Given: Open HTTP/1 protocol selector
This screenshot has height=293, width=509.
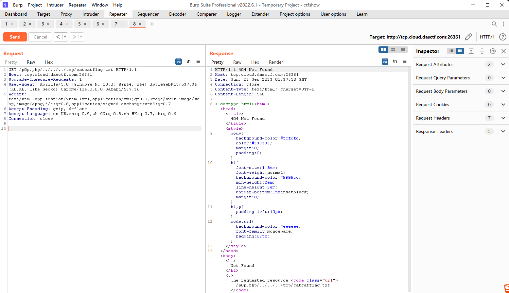Looking at the screenshot, I should tap(487, 37).
